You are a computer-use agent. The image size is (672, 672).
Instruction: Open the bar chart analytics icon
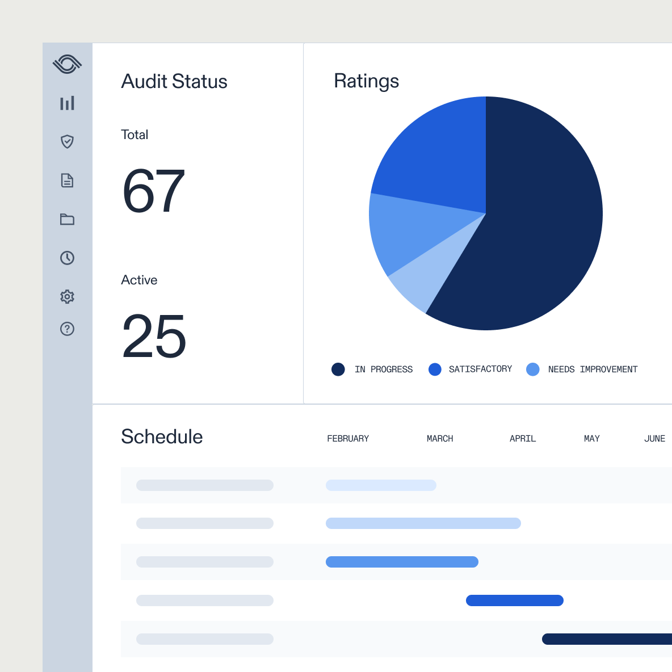(x=67, y=103)
